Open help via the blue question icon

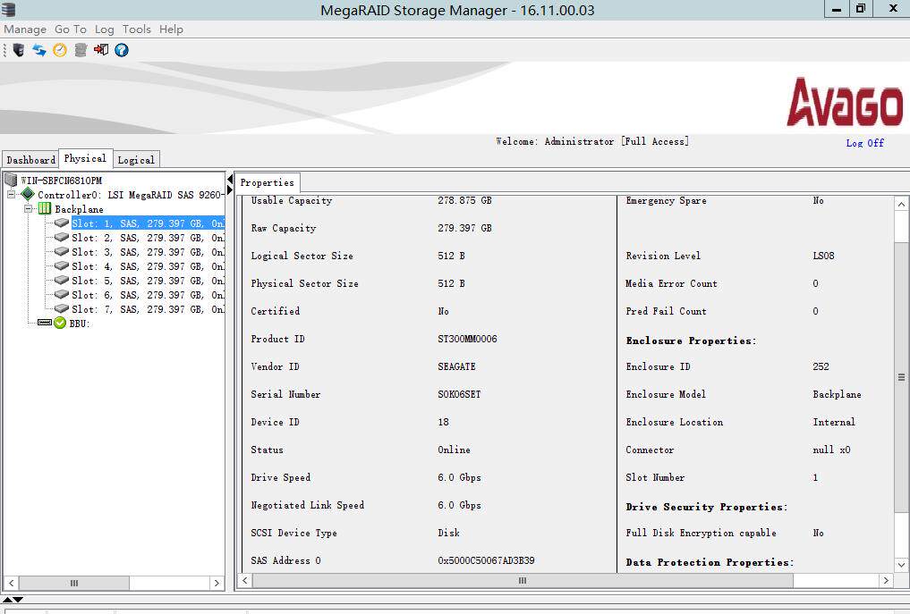(122, 50)
